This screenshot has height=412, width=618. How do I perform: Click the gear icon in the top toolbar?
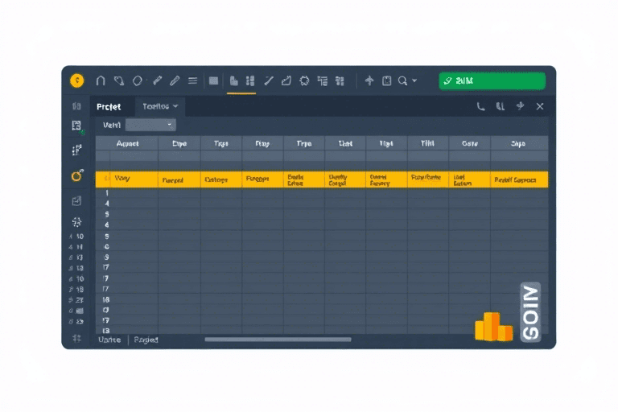click(x=304, y=80)
